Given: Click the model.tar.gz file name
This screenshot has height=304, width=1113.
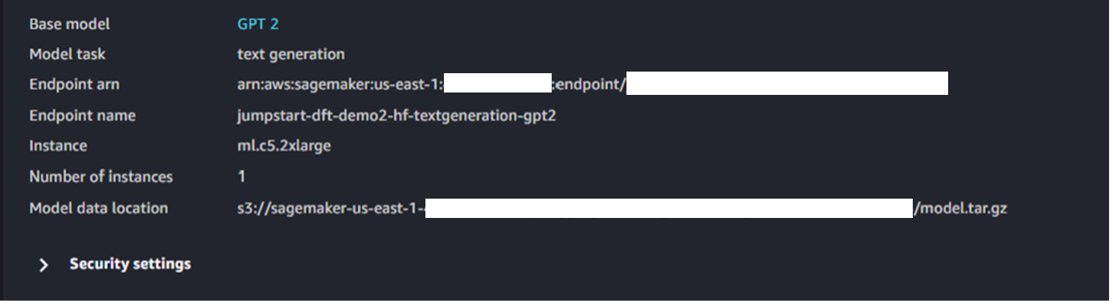Looking at the screenshot, I should pyautogui.click(x=961, y=208).
